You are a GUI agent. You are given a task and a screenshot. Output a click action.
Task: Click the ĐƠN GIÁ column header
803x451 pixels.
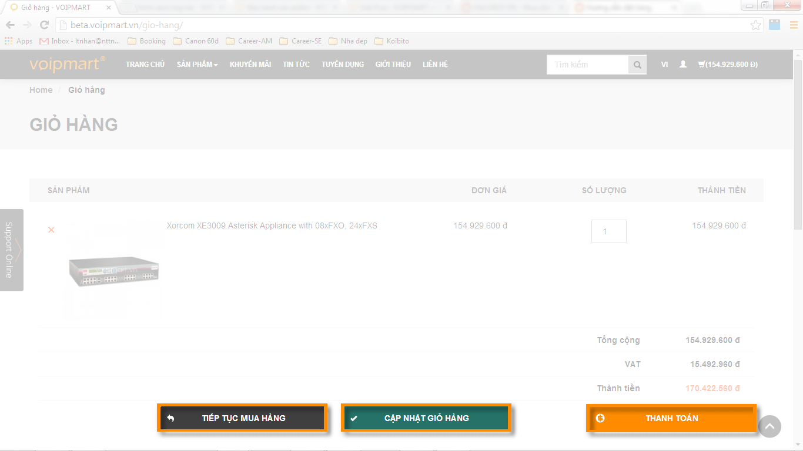click(x=489, y=190)
